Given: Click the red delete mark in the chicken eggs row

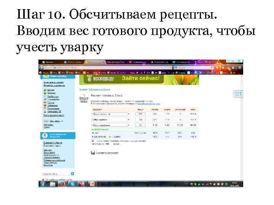Looking at the screenshot, I should point(129,120).
